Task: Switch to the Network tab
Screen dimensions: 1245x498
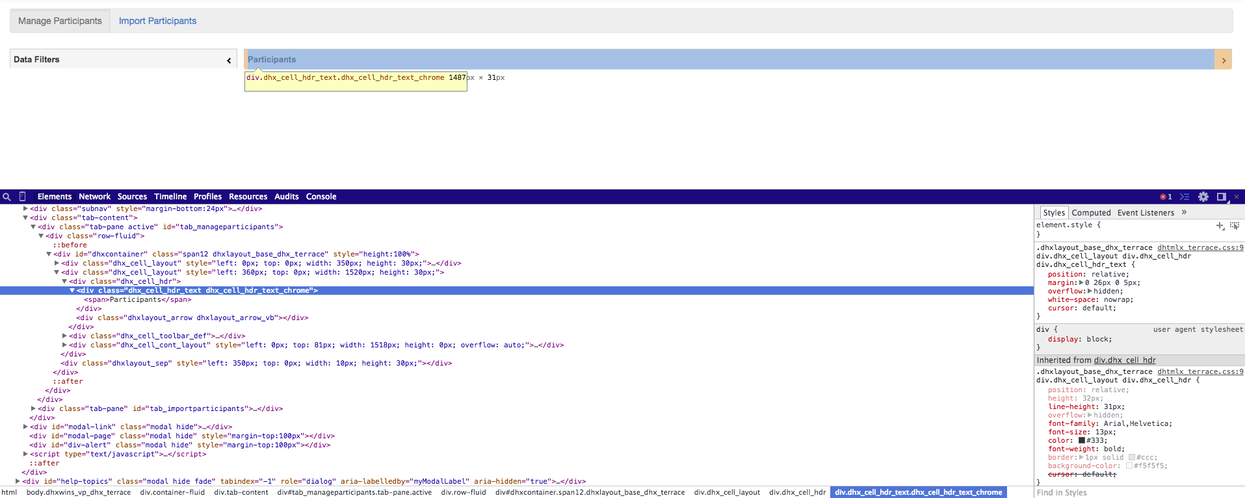Action: tap(95, 197)
